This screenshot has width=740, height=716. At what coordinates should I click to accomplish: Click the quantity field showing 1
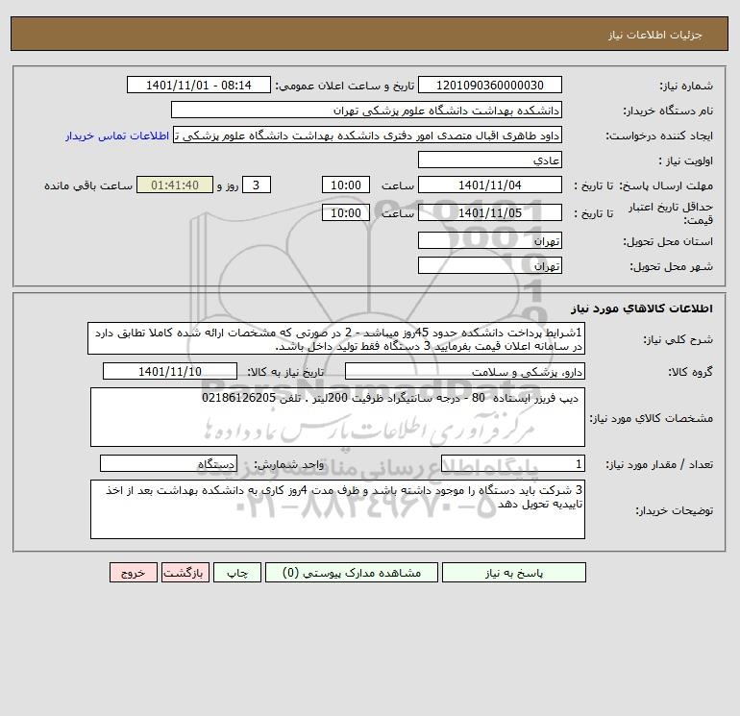[x=513, y=463]
